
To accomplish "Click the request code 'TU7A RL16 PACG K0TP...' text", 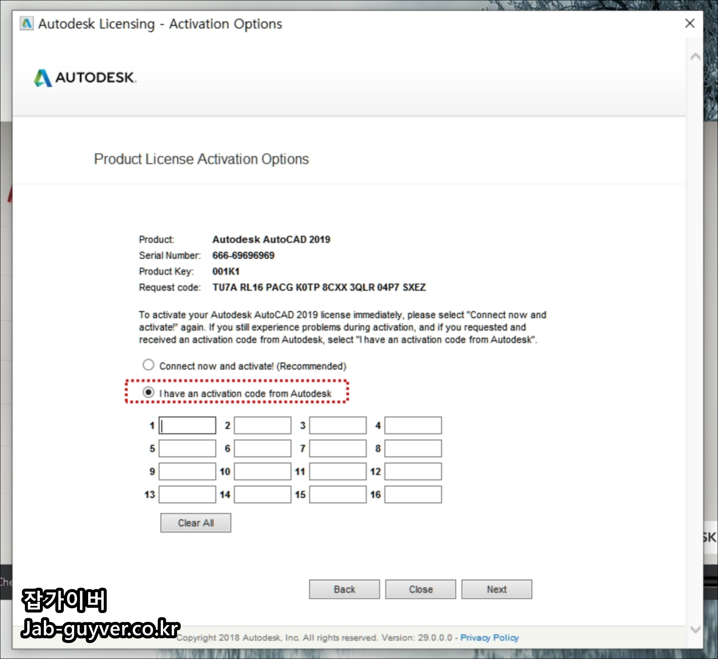I will 319,287.
